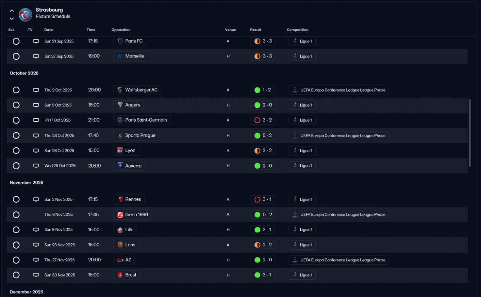Viewport: 481px width, 297px height.
Task: Click the Conference League icon for AZ match
Action: click(x=295, y=260)
